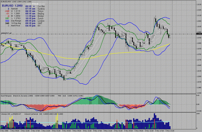Click the 07:15 am time value
This screenshot has height=132, width=202.
click(30, 9)
